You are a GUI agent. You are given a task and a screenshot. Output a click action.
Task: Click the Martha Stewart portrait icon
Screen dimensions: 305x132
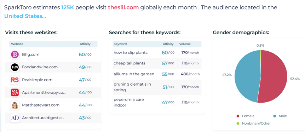pos(15,105)
